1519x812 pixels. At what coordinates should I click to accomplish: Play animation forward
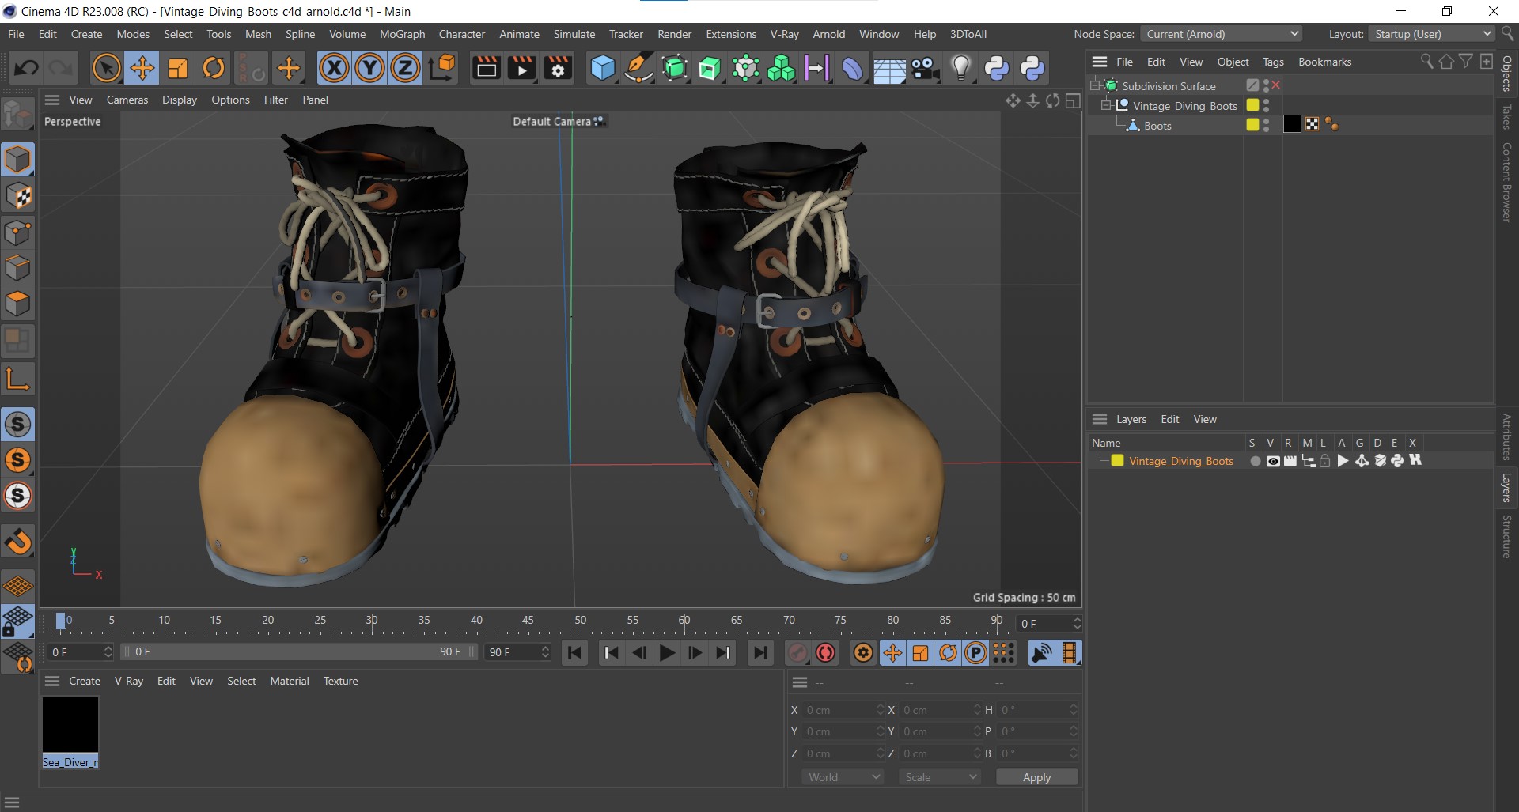(x=667, y=653)
